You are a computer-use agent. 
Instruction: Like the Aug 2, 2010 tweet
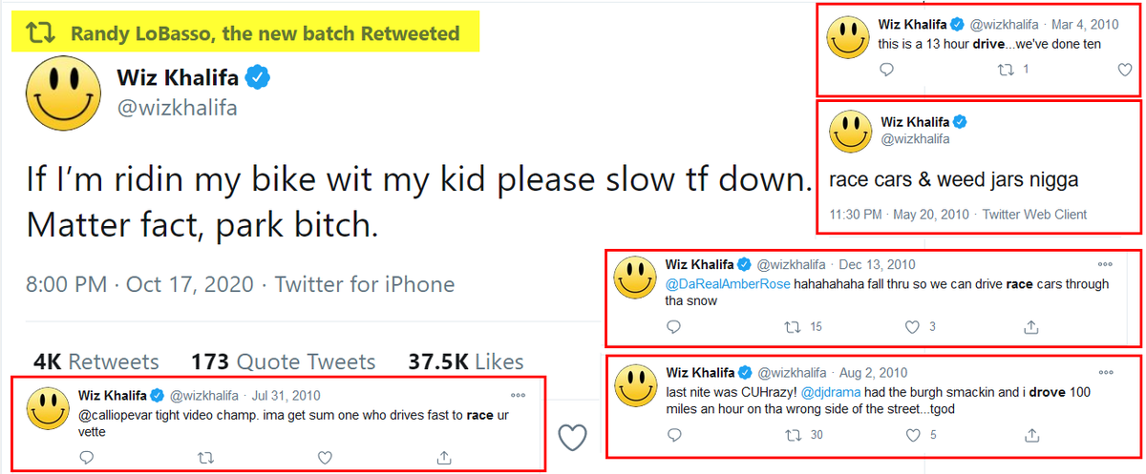pos(912,435)
